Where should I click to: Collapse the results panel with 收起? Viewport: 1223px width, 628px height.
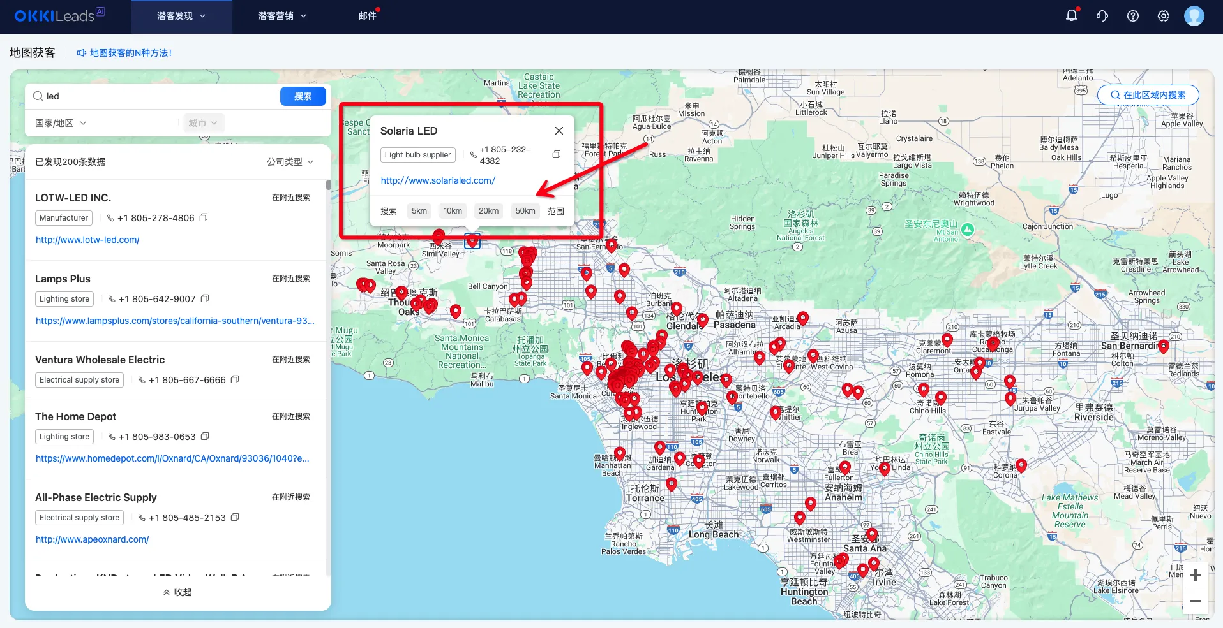tap(177, 592)
